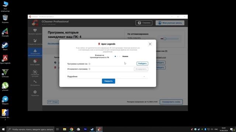Open Health Check in CCleaner sidebar
This screenshot has height=132, width=236.
coord(35,32)
